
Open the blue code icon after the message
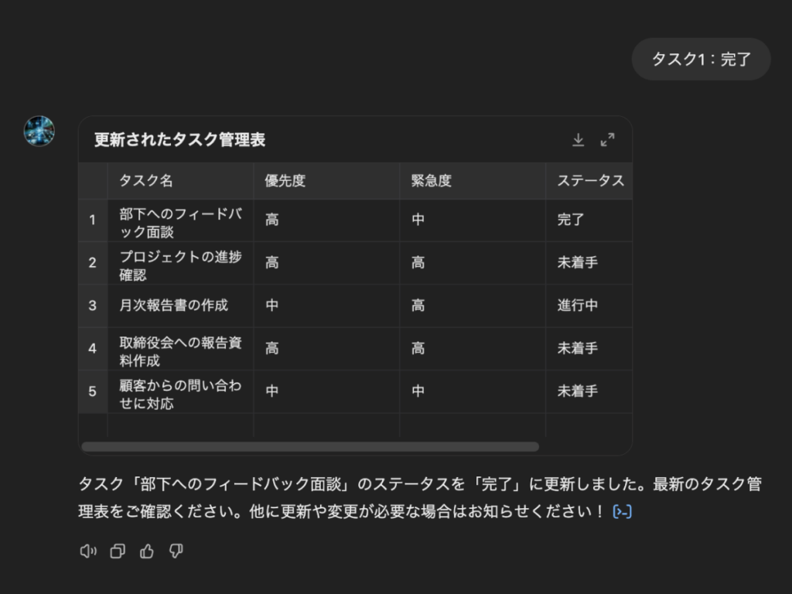point(623,511)
